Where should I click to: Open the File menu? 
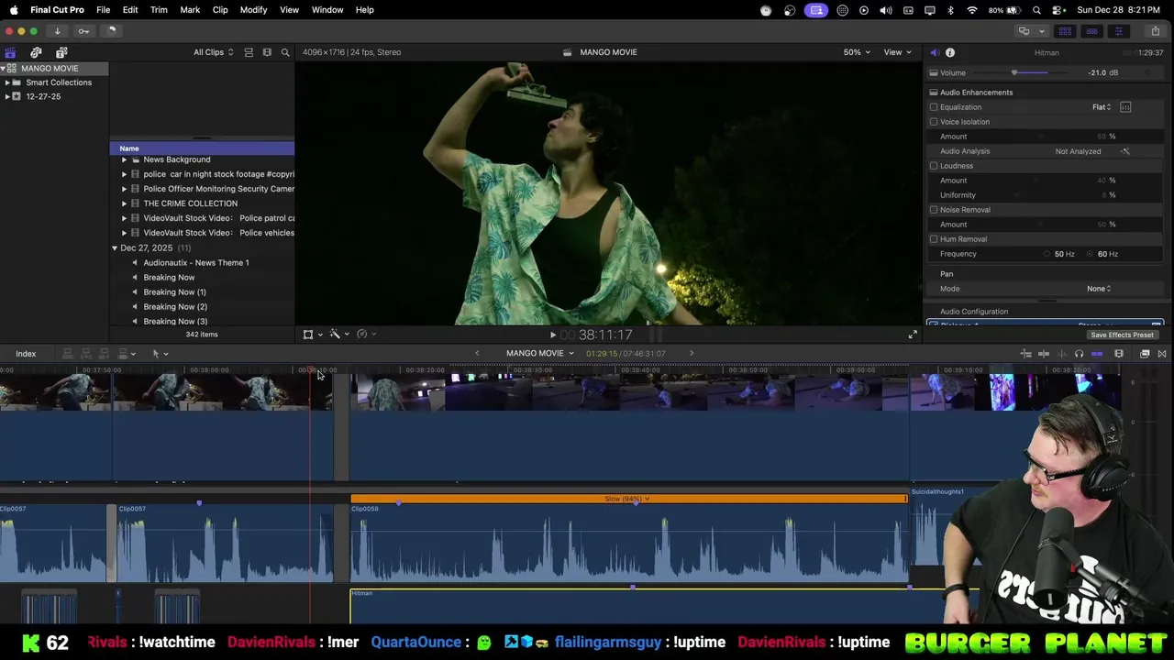click(x=104, y=10)
